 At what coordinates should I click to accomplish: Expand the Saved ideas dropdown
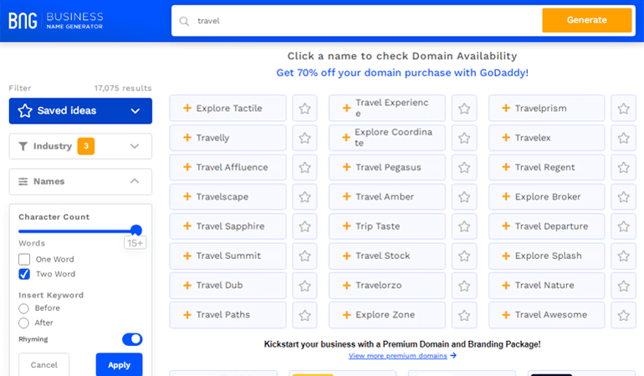(80, 111)
